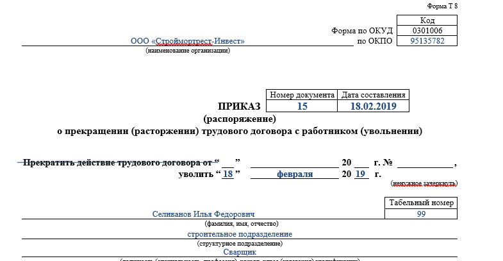The height and width of the screenshot is (261, 503).
Task: Click employee name 'Селиванов Илья Федорович'
Action: pyautogui.click(x=203, y=214)
